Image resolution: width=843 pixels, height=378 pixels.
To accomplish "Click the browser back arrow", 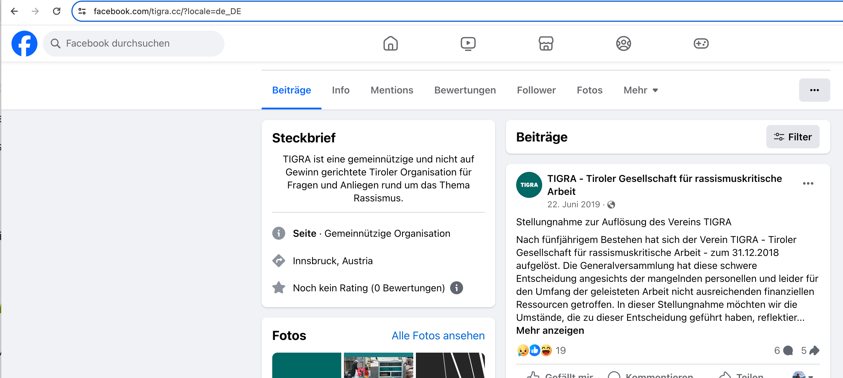I will pyautogui.click(x=14, y=11).
